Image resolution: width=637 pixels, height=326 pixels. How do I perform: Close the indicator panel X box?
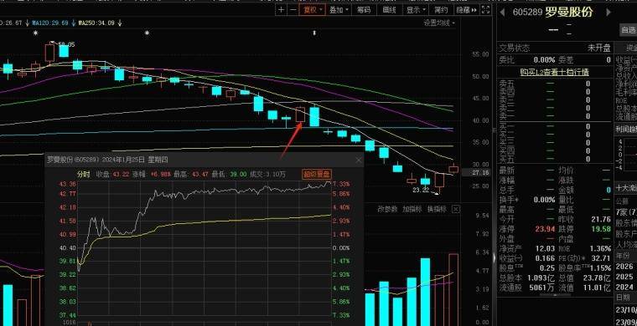coord(456,209)
